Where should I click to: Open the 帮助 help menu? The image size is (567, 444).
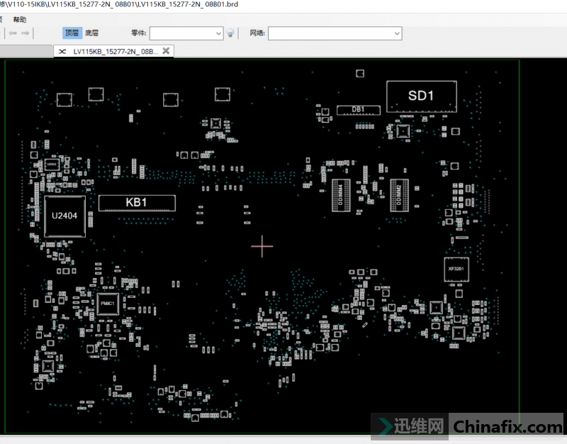point(20,19)
